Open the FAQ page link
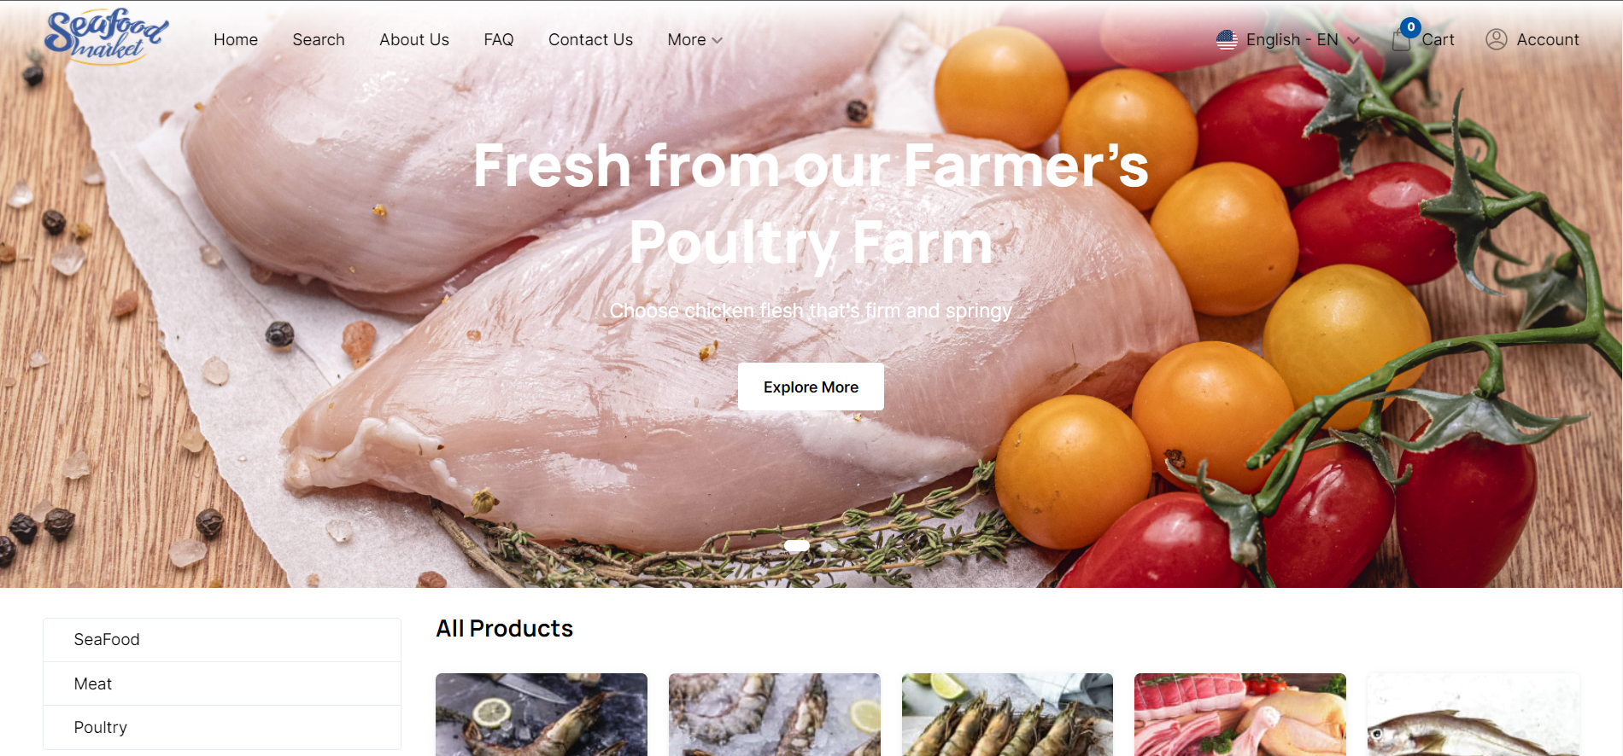 tap(499, 39)
